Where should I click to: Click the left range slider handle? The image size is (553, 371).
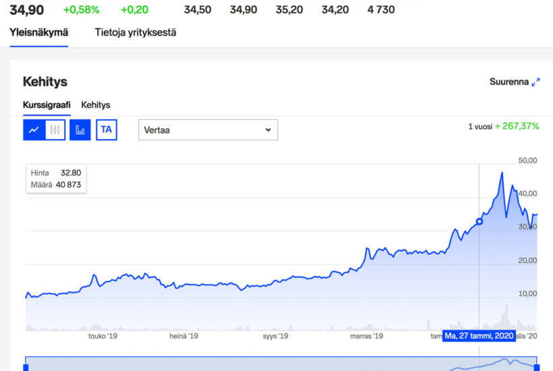(x=26, y=368)
